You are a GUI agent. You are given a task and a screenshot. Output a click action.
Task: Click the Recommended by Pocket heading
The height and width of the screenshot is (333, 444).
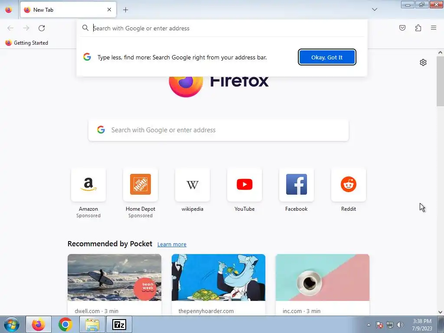(110, 244)
